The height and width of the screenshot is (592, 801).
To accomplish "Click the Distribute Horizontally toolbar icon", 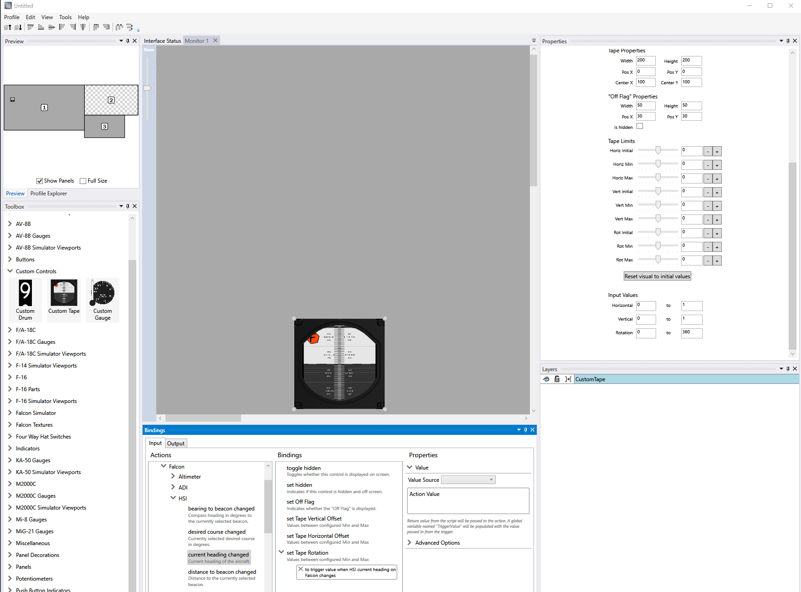I will click(96, 27).
